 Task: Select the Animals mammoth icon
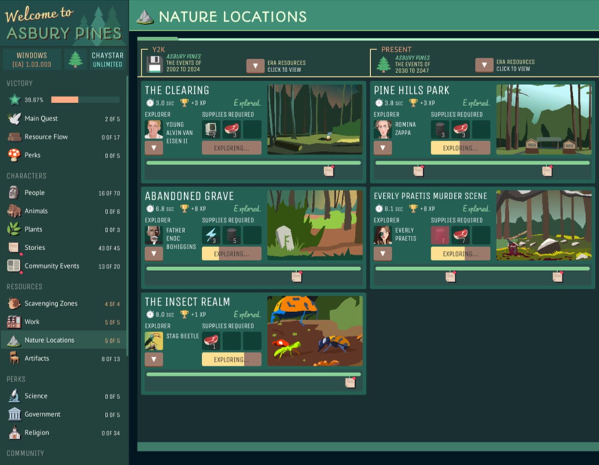(x=14, y=211)
